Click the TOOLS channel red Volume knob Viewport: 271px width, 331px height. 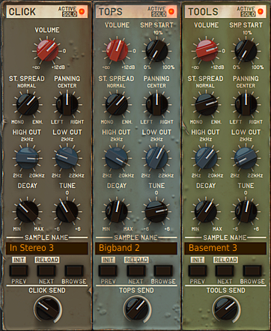pos(207,51)
